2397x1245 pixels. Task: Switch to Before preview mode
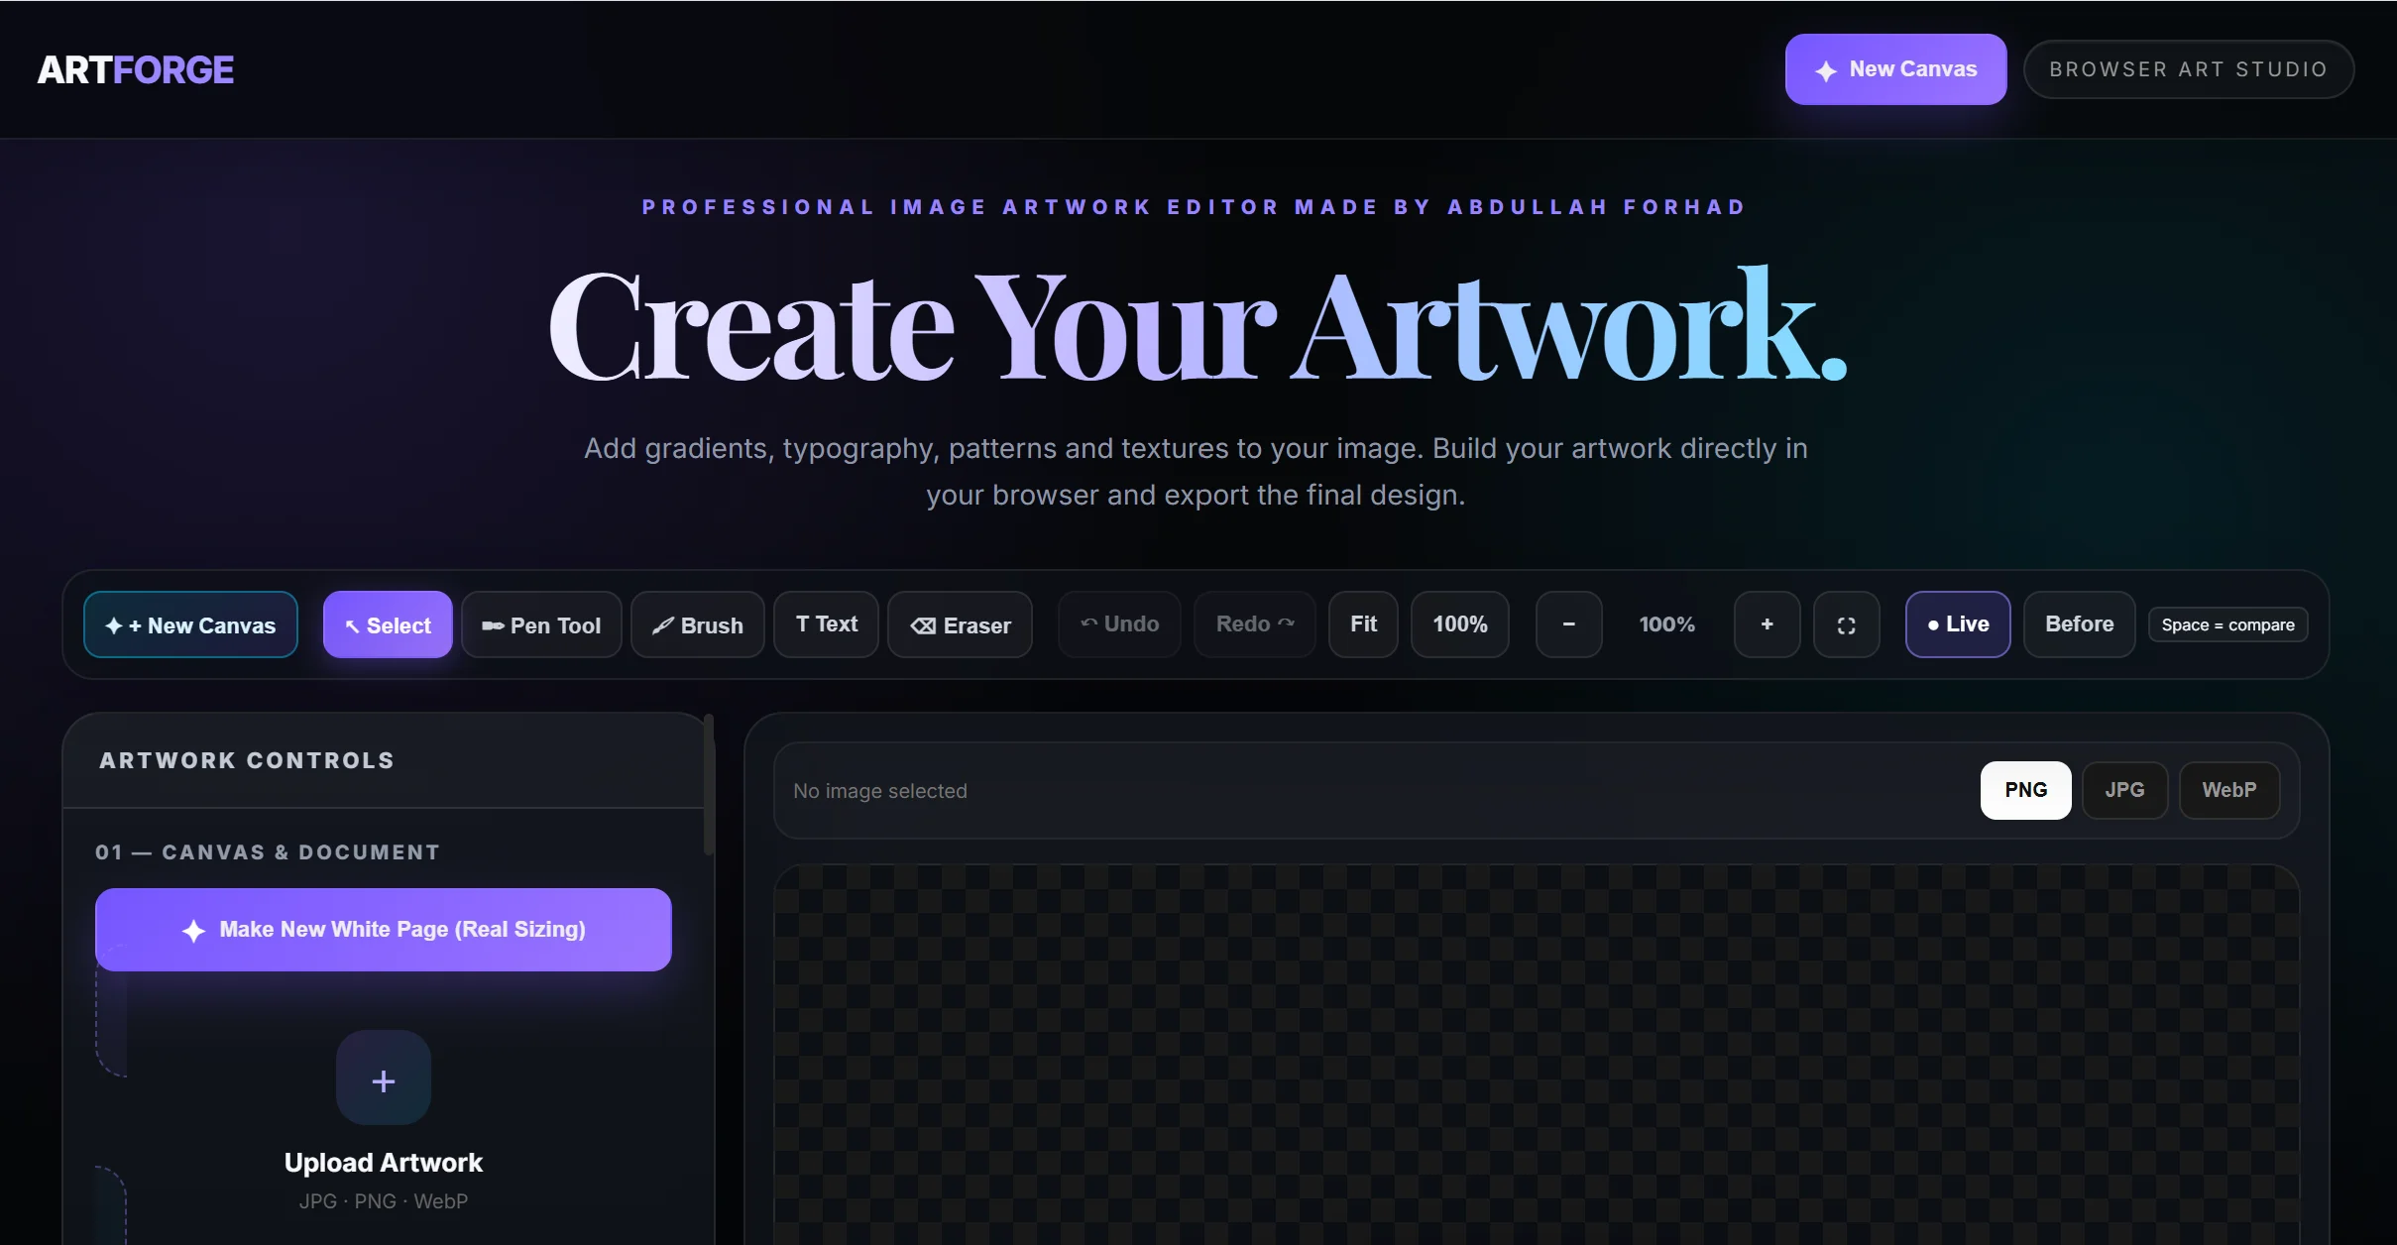(2080, 624)
